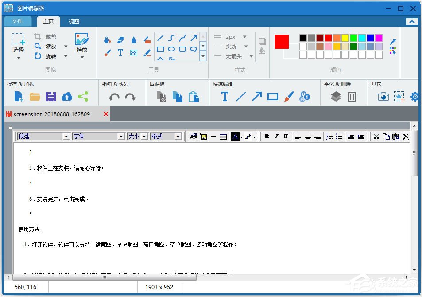This screenshot has height=297, width=422.
Task: Close the screenshot_20180808_162809 tab
Action: point(106,114)
